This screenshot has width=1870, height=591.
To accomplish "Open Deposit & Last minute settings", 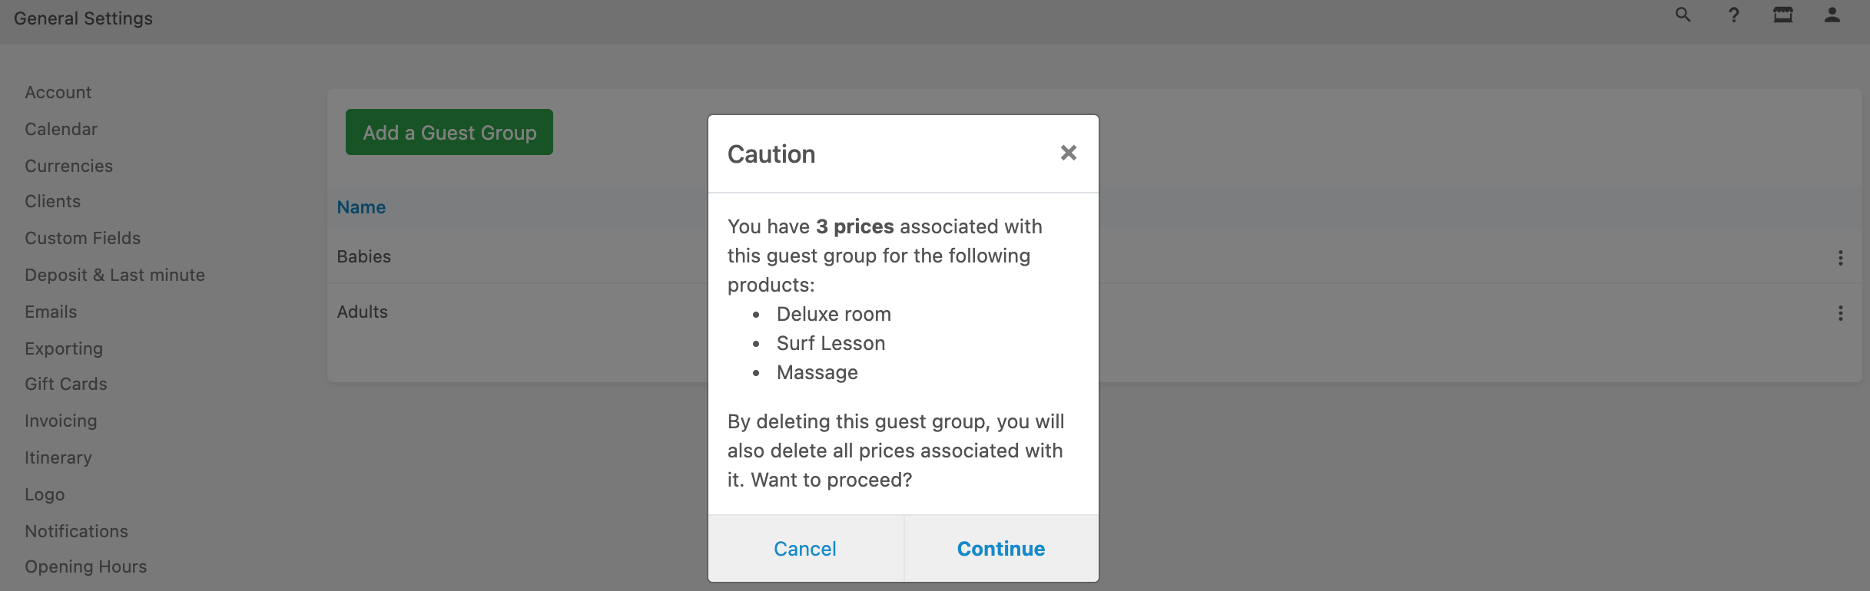I will (x=115, y=275).
